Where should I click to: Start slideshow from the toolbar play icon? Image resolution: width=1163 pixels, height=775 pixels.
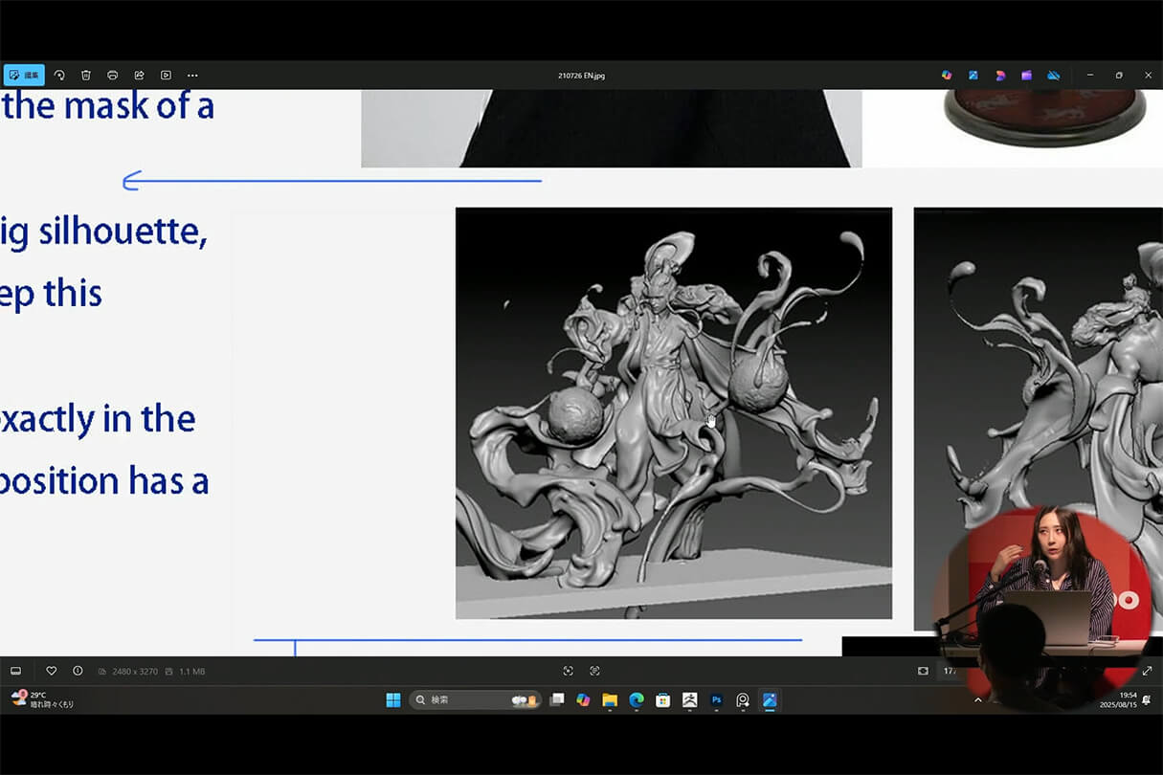coord(166,75)
